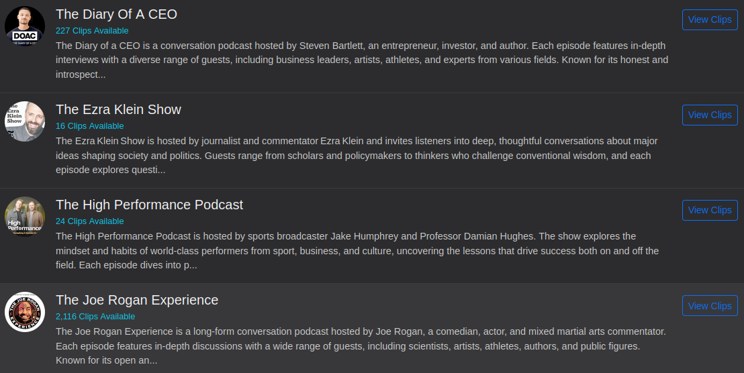View clips for The High Performance Podcast
The height and width of the screenshot is (373, 744).
tap(709, 210)
